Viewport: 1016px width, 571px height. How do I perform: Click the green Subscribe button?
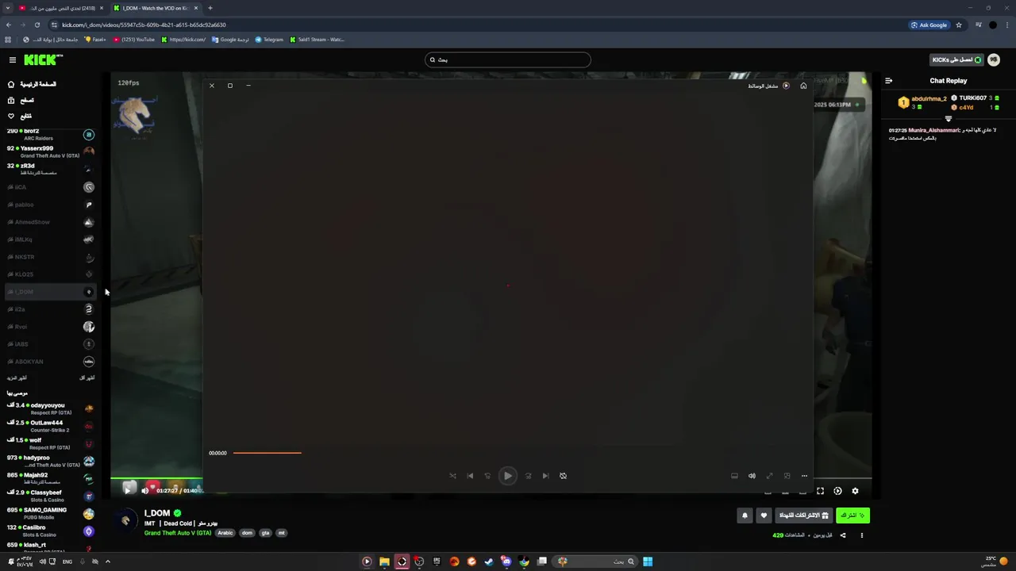(852, 515)
